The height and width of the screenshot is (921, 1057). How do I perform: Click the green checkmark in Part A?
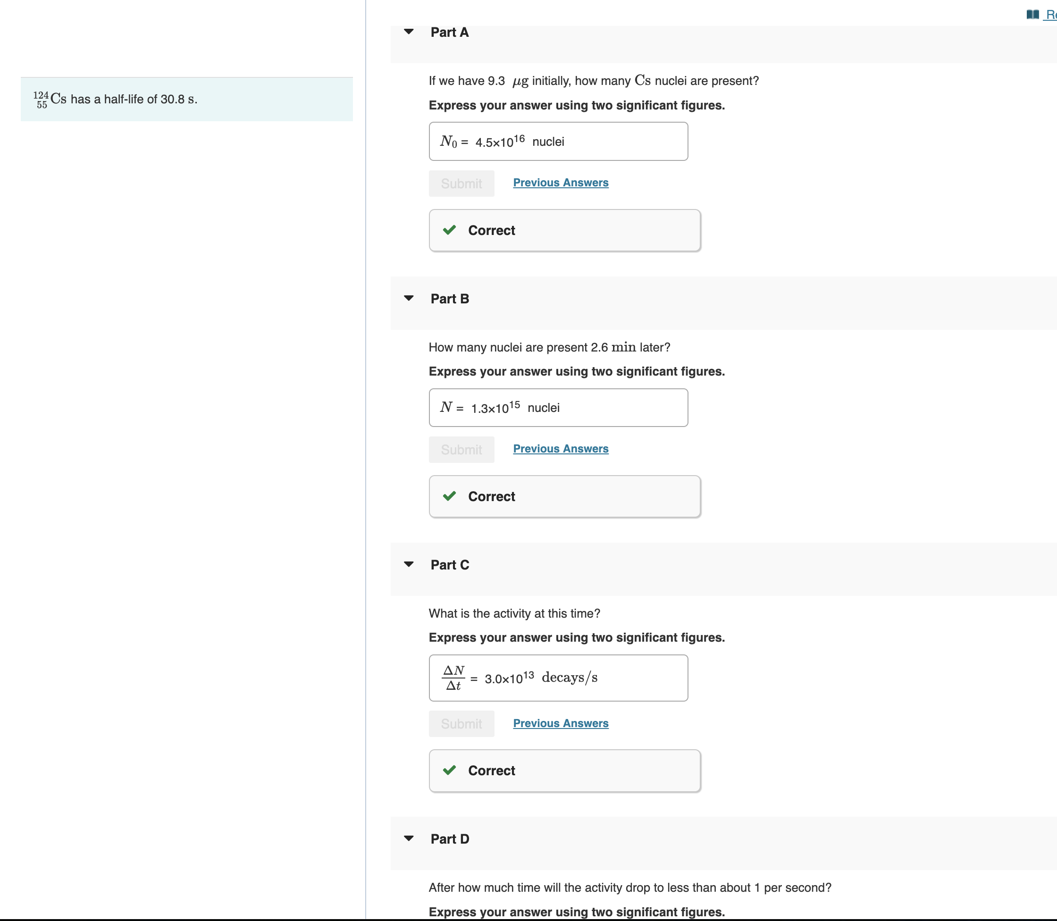[449, 230]
